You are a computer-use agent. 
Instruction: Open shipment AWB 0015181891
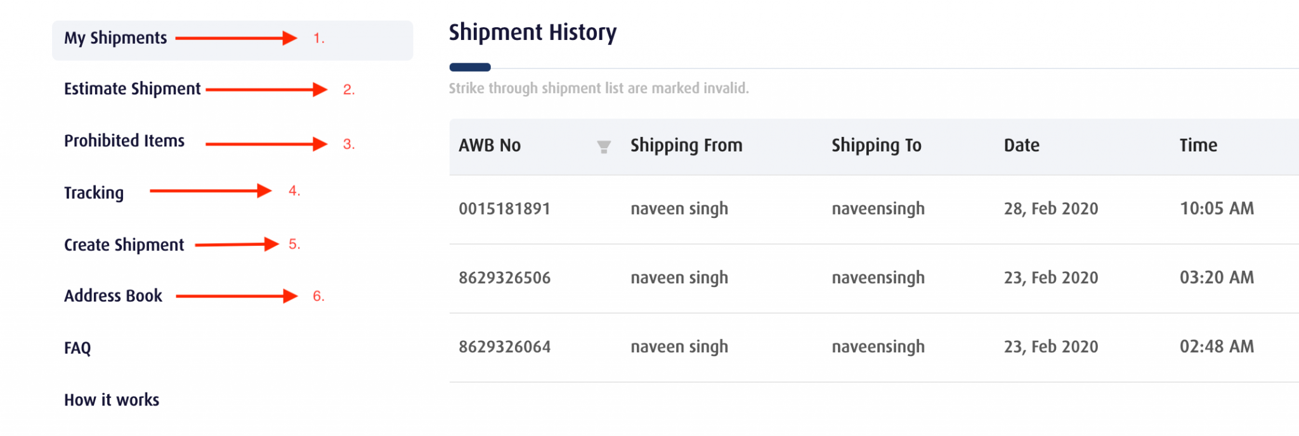504,209
